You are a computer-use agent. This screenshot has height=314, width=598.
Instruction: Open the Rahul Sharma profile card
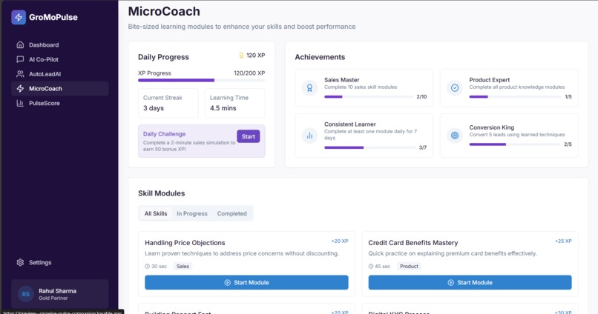60,294
